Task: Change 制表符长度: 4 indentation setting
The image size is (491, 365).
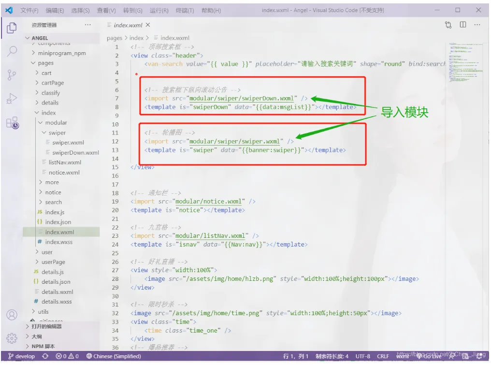Action: point(332,356)
